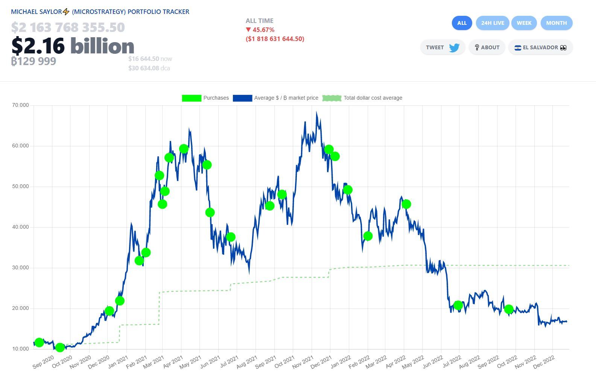Click the first purchase marker near Sep 2020
The image size is (596, 378).
39,342
